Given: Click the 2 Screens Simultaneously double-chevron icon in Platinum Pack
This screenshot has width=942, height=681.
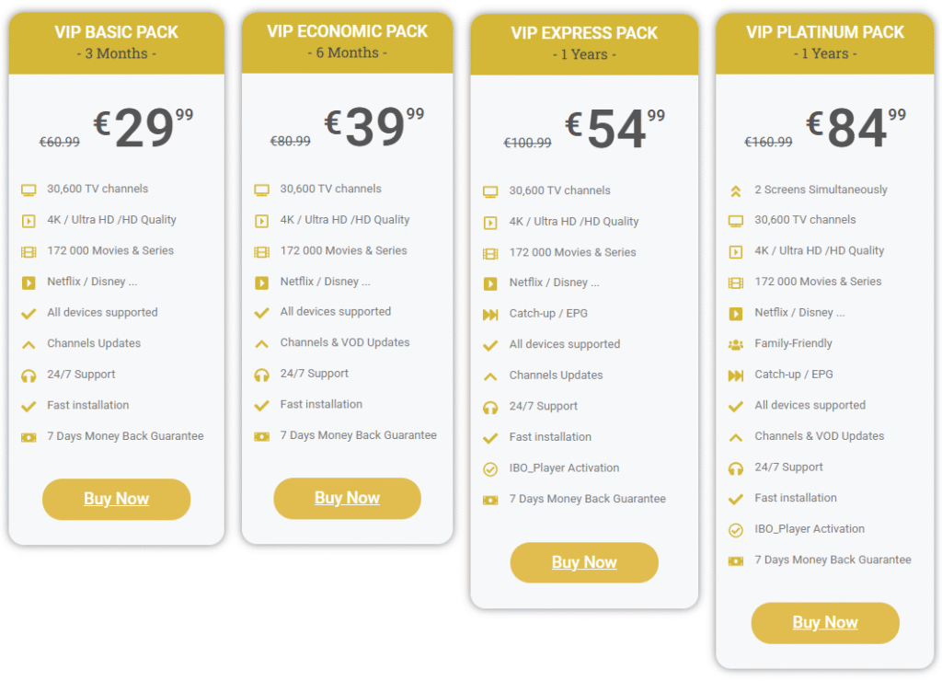Looking at the screenshot, I should (x=734, y=189).
